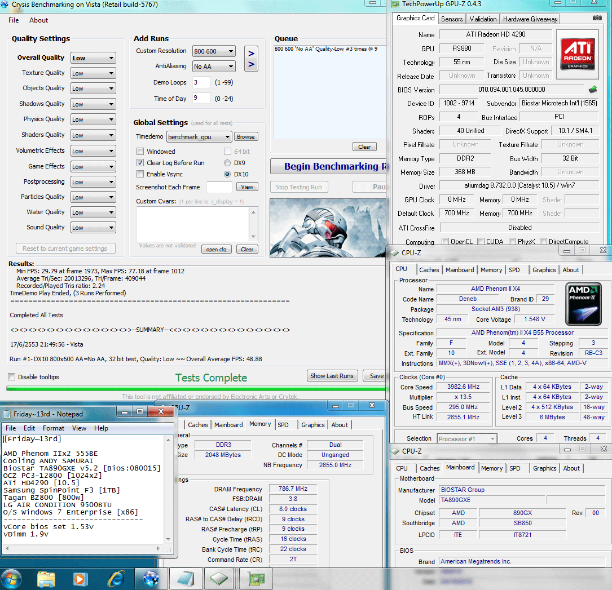Open the Format menu in Notepad
612x590 pixels.
54,428
